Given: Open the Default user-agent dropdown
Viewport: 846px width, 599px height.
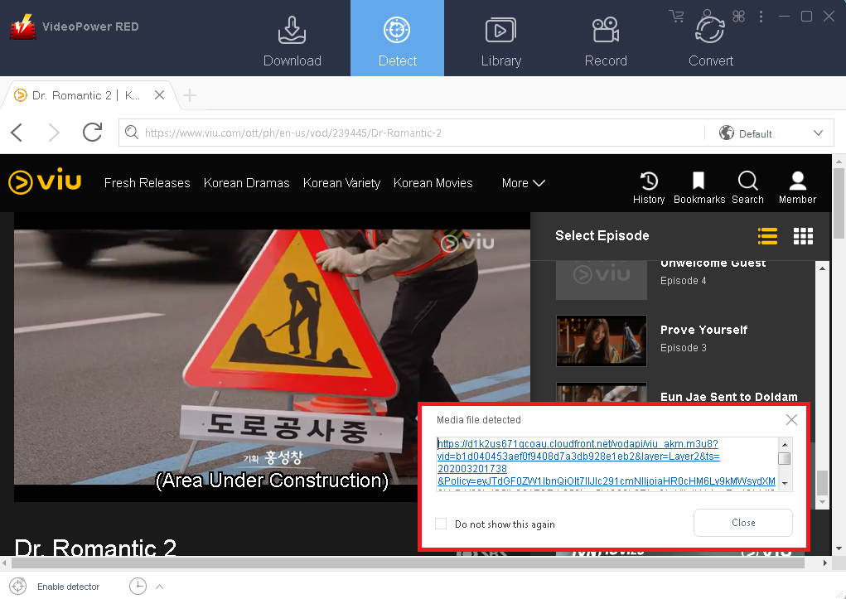Looking at the screenshot, I should [771, 133].
